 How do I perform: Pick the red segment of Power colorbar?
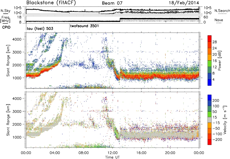210,39
